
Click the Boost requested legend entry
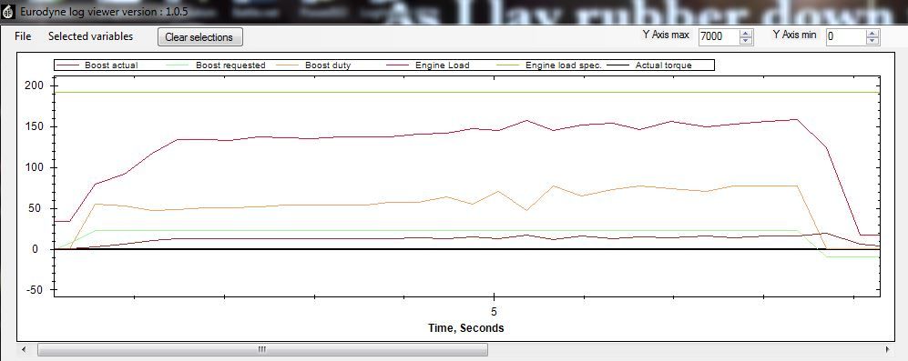216,65
